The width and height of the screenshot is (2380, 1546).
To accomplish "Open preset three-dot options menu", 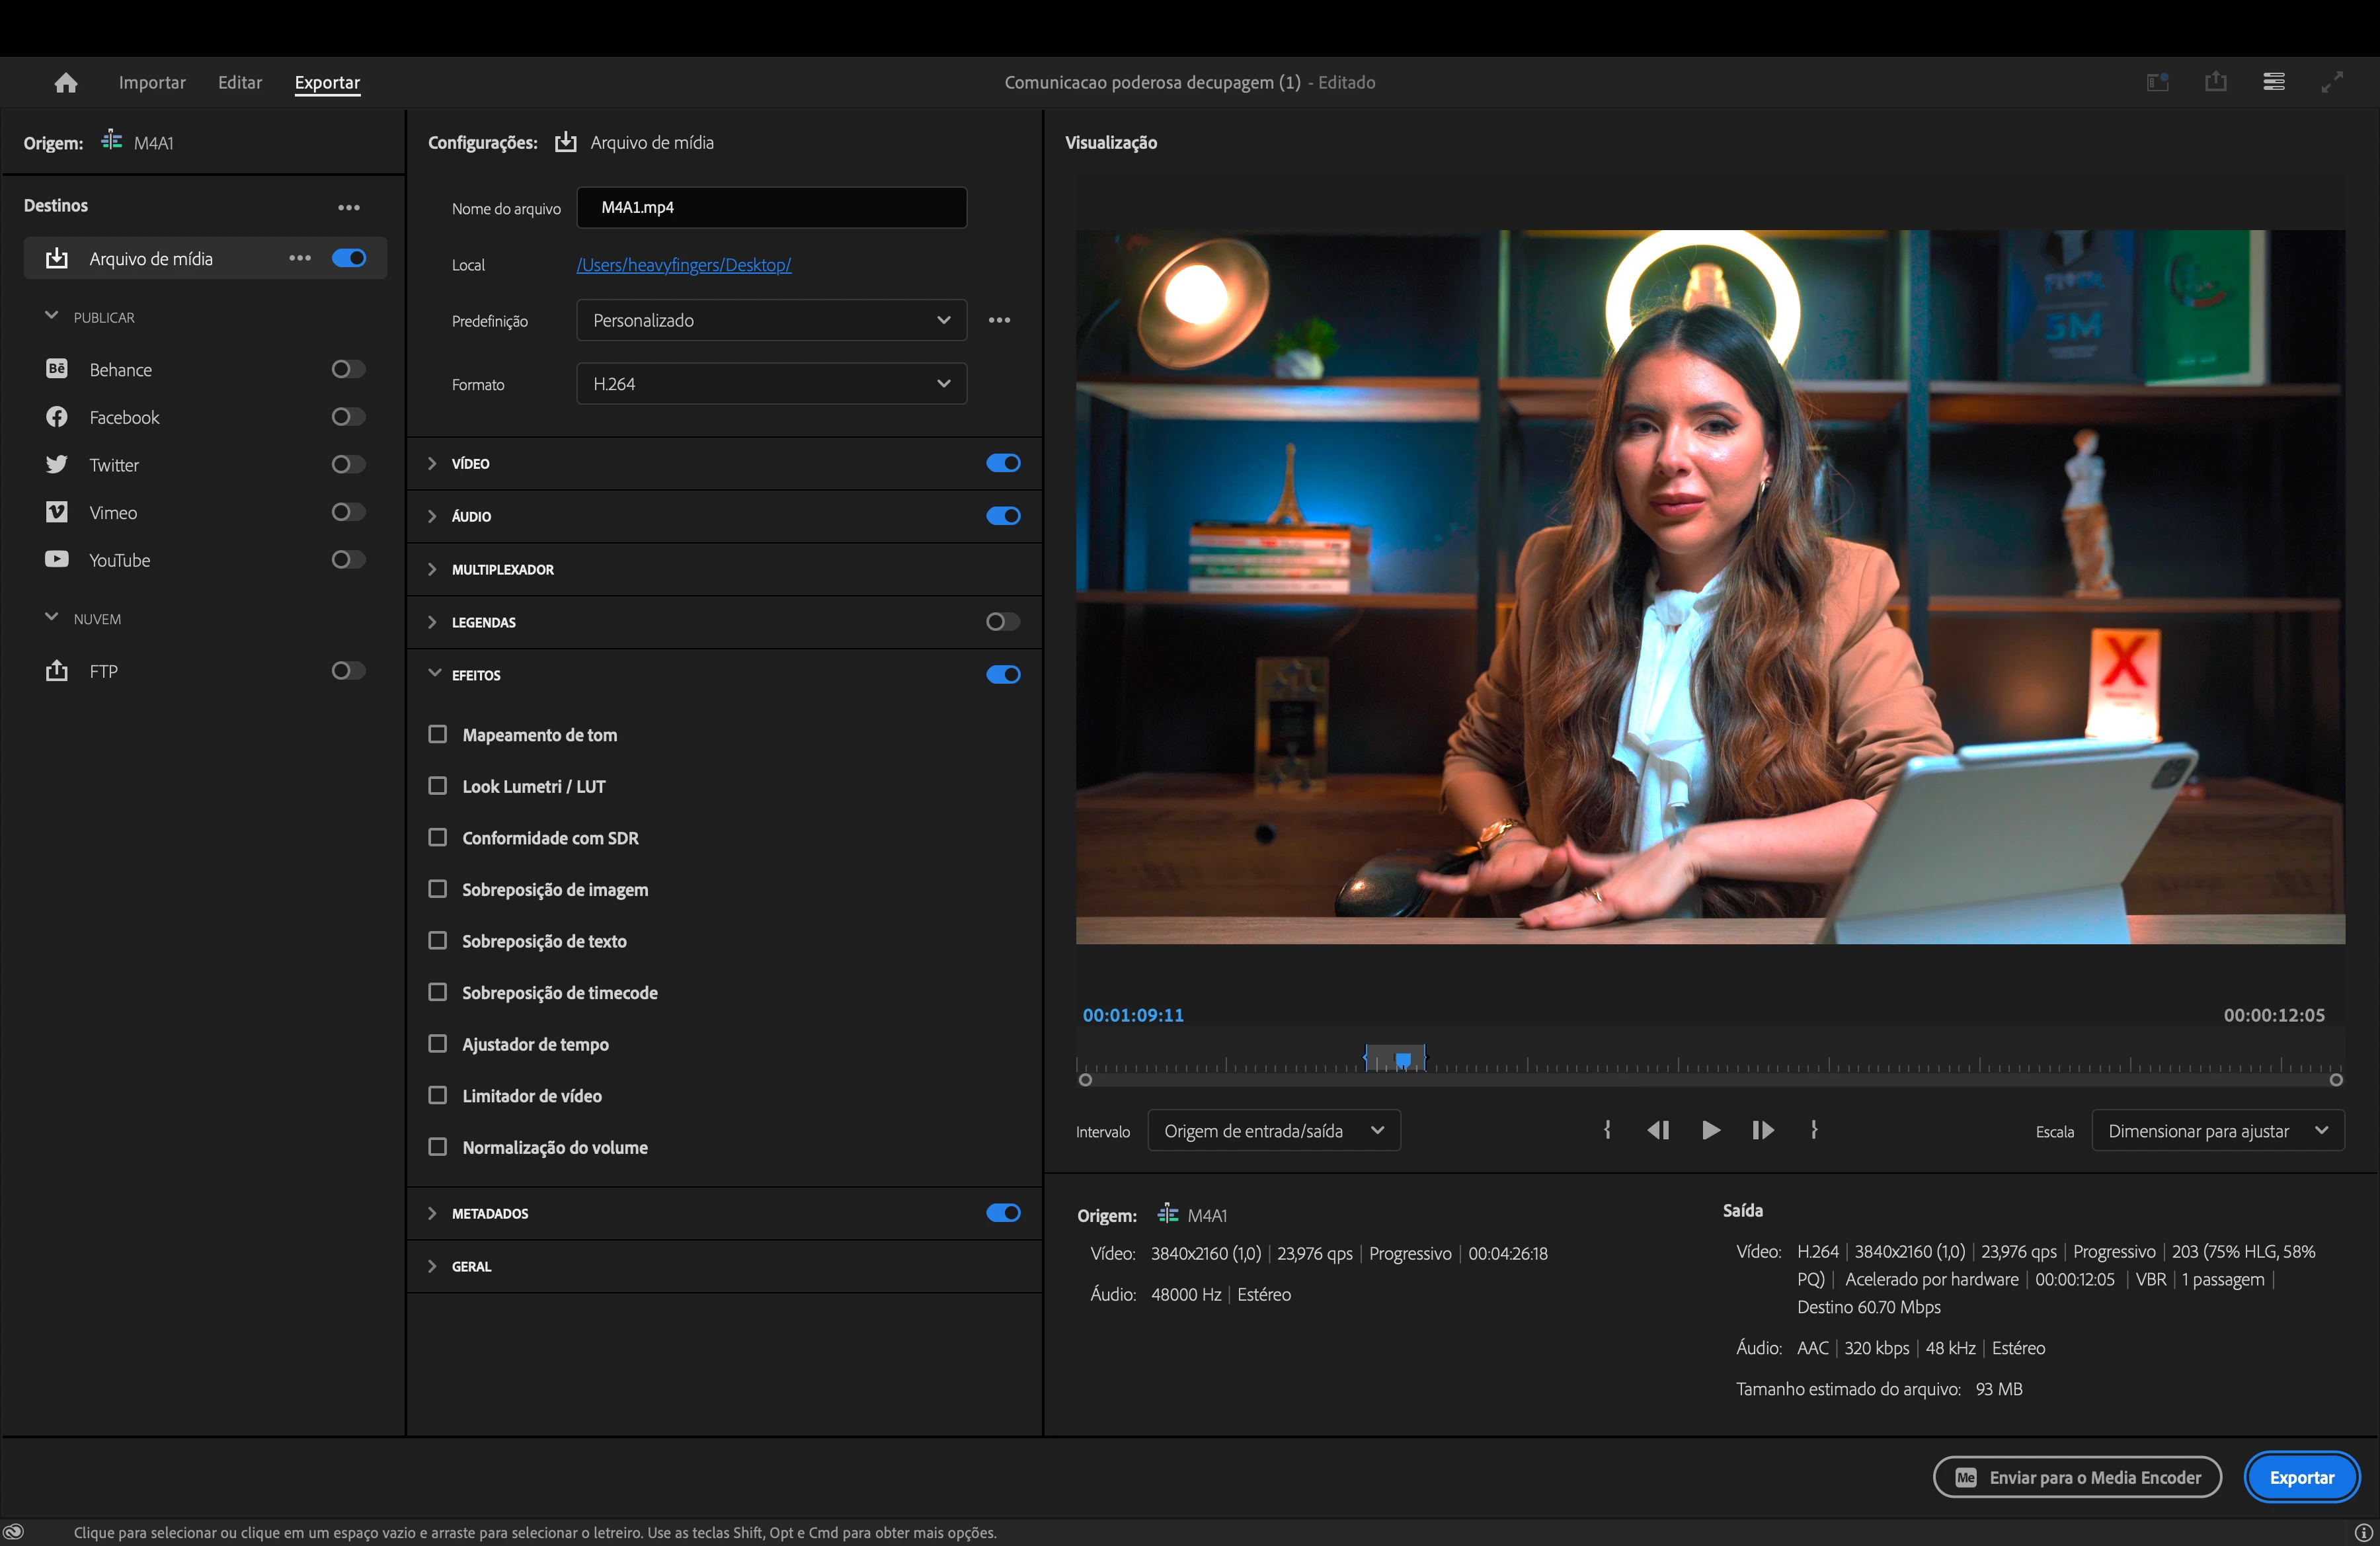I will point(999,320).
